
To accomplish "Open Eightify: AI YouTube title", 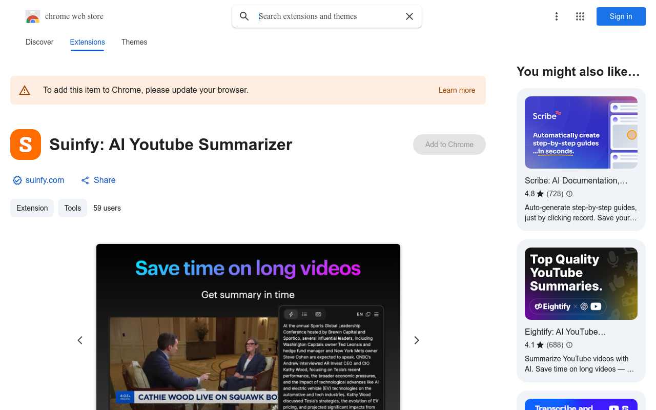I will point(565,332).
